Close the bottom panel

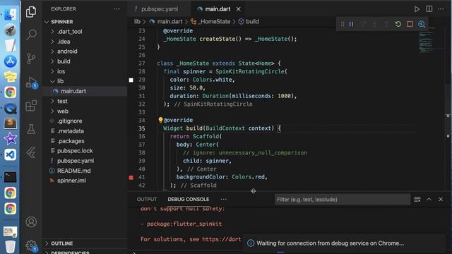click(441, 199)
